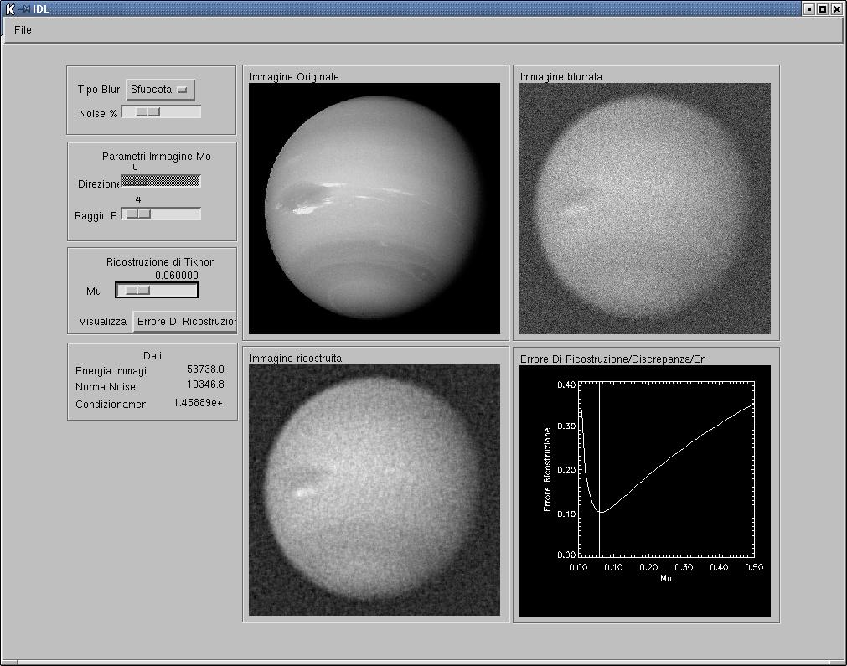The width and height of the screenshot is (847, 666).
Task: Click the Raggio P slider handle
Action: point(137,214)
